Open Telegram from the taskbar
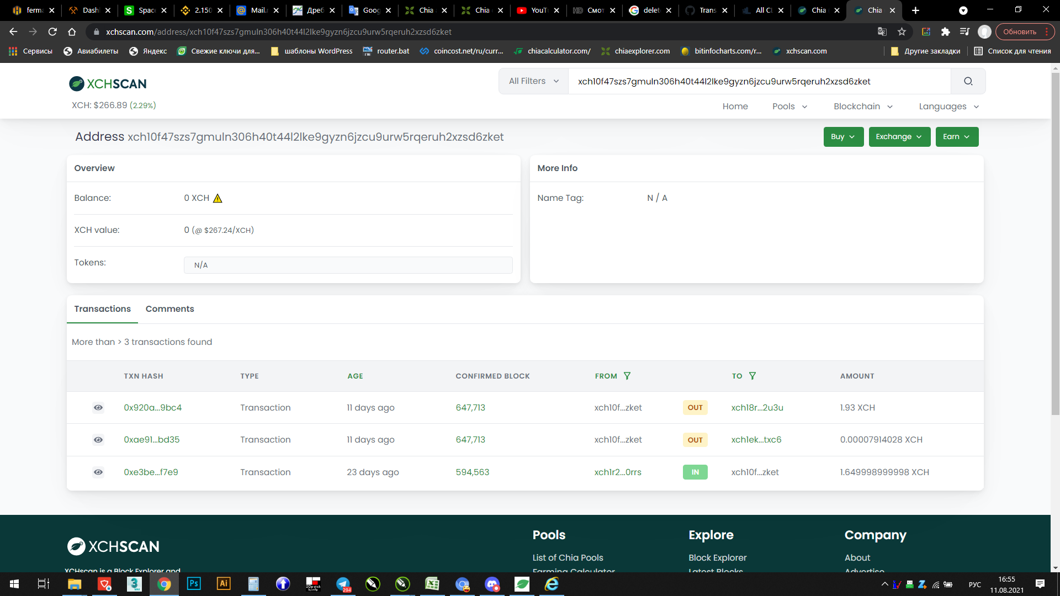 (x=343, y=584)
